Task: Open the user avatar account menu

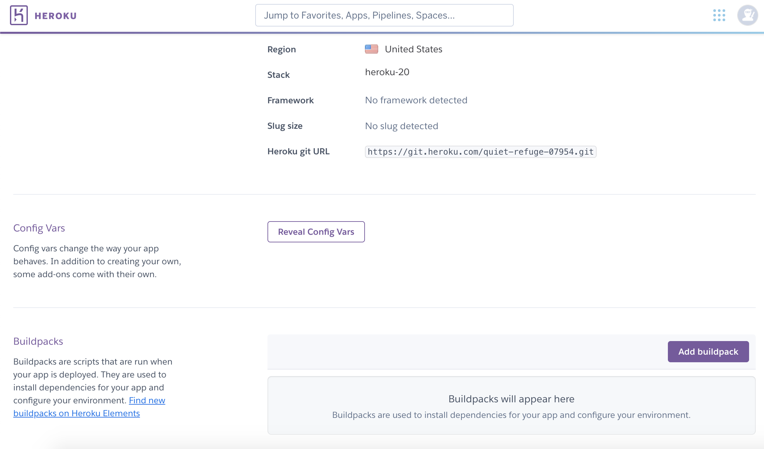Action: point(747,15)
